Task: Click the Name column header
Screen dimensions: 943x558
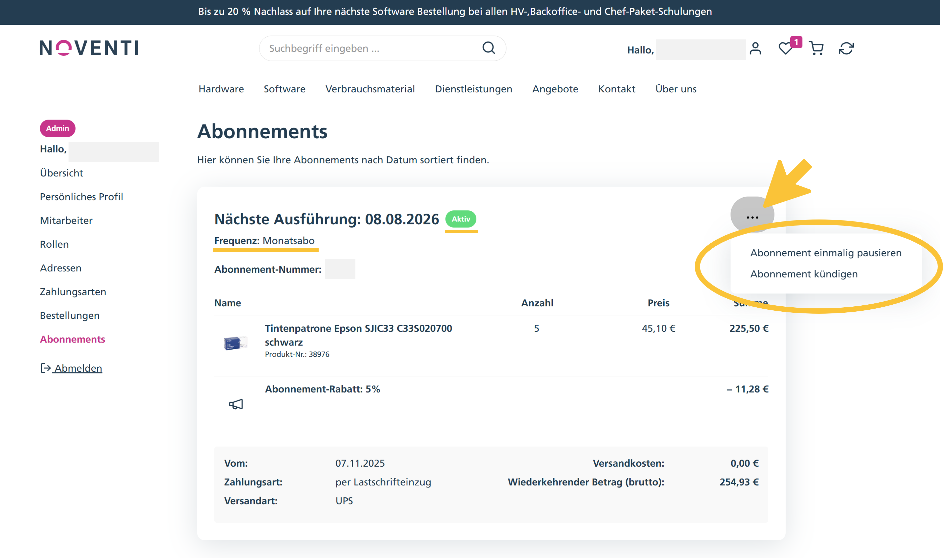Action: pos(227,303)
